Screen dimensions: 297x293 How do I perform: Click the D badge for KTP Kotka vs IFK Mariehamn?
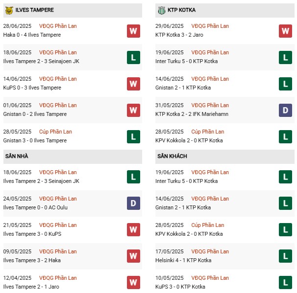(285, 110)
